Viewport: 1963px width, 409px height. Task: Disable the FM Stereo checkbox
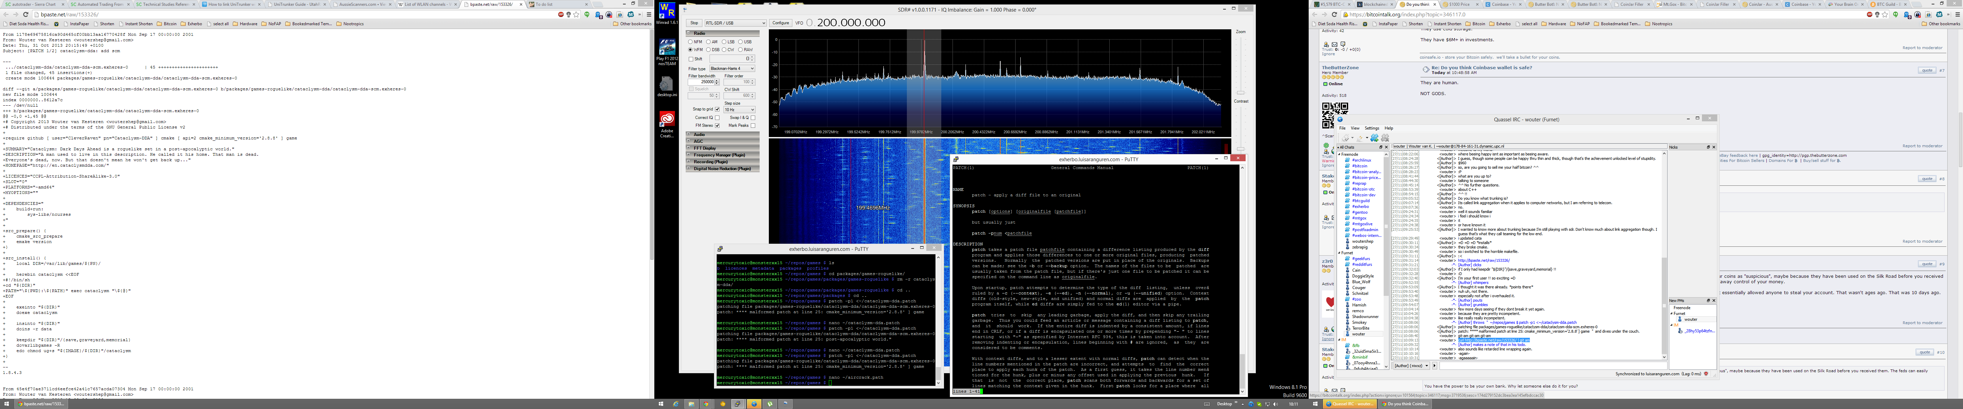click(717, 126)
